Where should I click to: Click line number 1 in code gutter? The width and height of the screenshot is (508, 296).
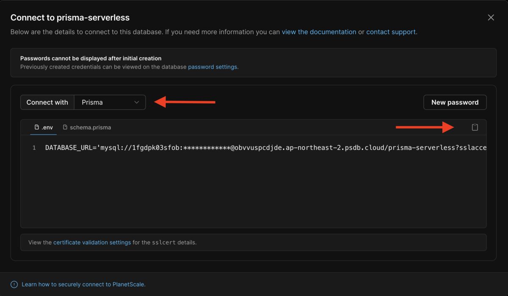[x=34, y=148]
